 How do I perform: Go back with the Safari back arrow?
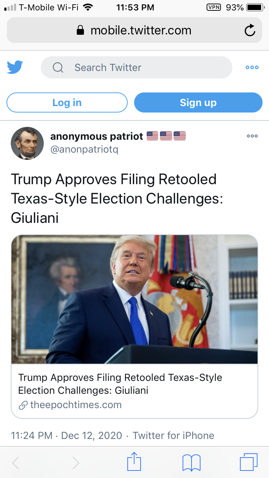point(16,463)
